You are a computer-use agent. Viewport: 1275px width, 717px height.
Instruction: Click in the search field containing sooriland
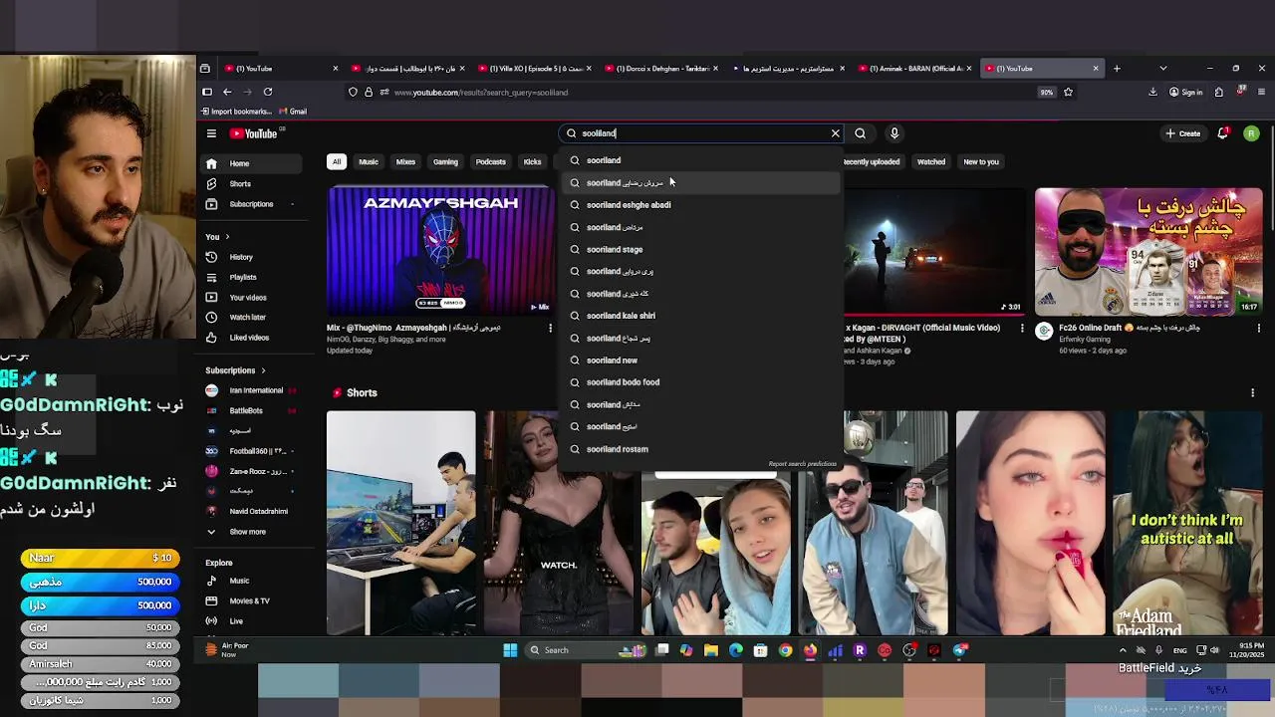coord(702,133)
